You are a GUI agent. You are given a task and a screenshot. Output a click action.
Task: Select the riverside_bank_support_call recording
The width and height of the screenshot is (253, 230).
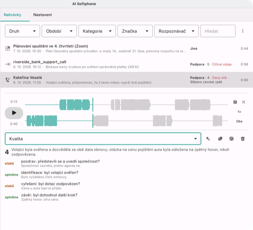pyautogui.click(x=126, y=64)
